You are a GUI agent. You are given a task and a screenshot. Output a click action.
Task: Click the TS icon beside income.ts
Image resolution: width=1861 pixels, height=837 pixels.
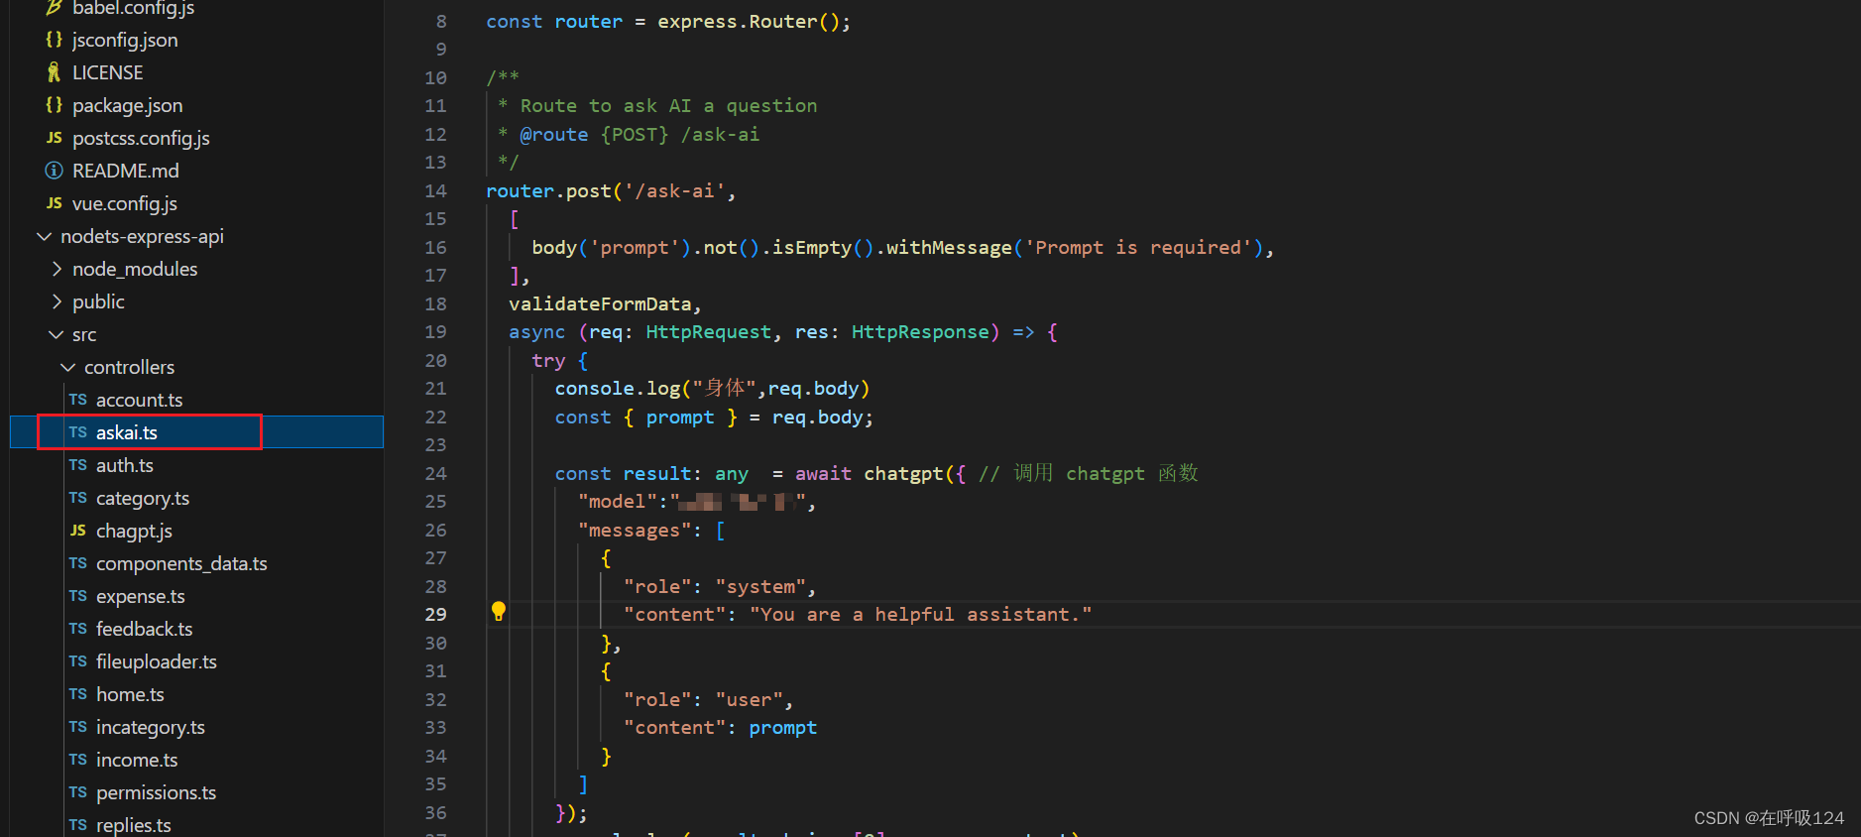point(78,760)
